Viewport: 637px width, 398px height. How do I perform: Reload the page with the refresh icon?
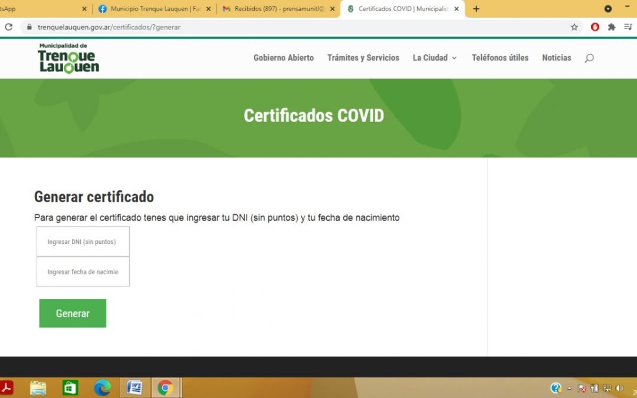8,27
